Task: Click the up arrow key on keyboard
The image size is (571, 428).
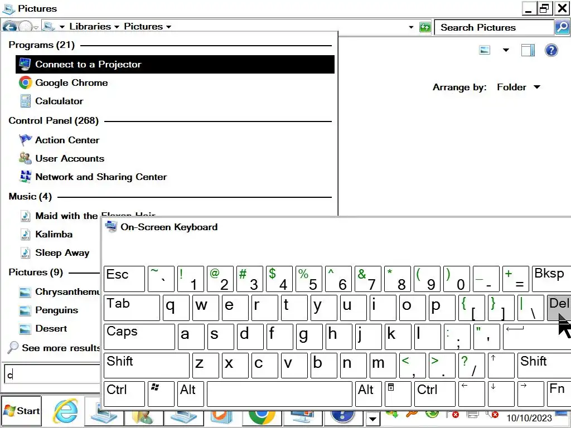Action: 501,366
